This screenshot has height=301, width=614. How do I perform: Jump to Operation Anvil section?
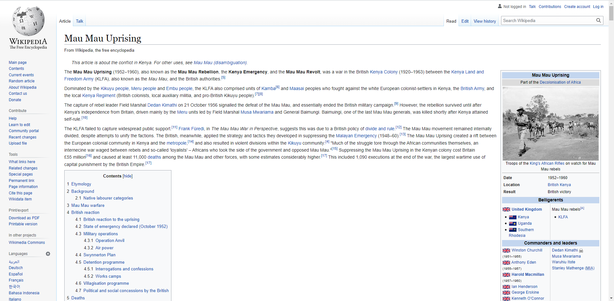pos(110,241)
